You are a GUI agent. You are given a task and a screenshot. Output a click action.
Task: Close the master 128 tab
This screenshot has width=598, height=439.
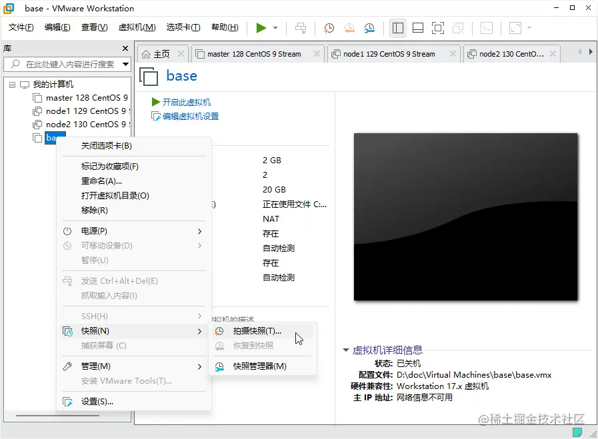317,54
